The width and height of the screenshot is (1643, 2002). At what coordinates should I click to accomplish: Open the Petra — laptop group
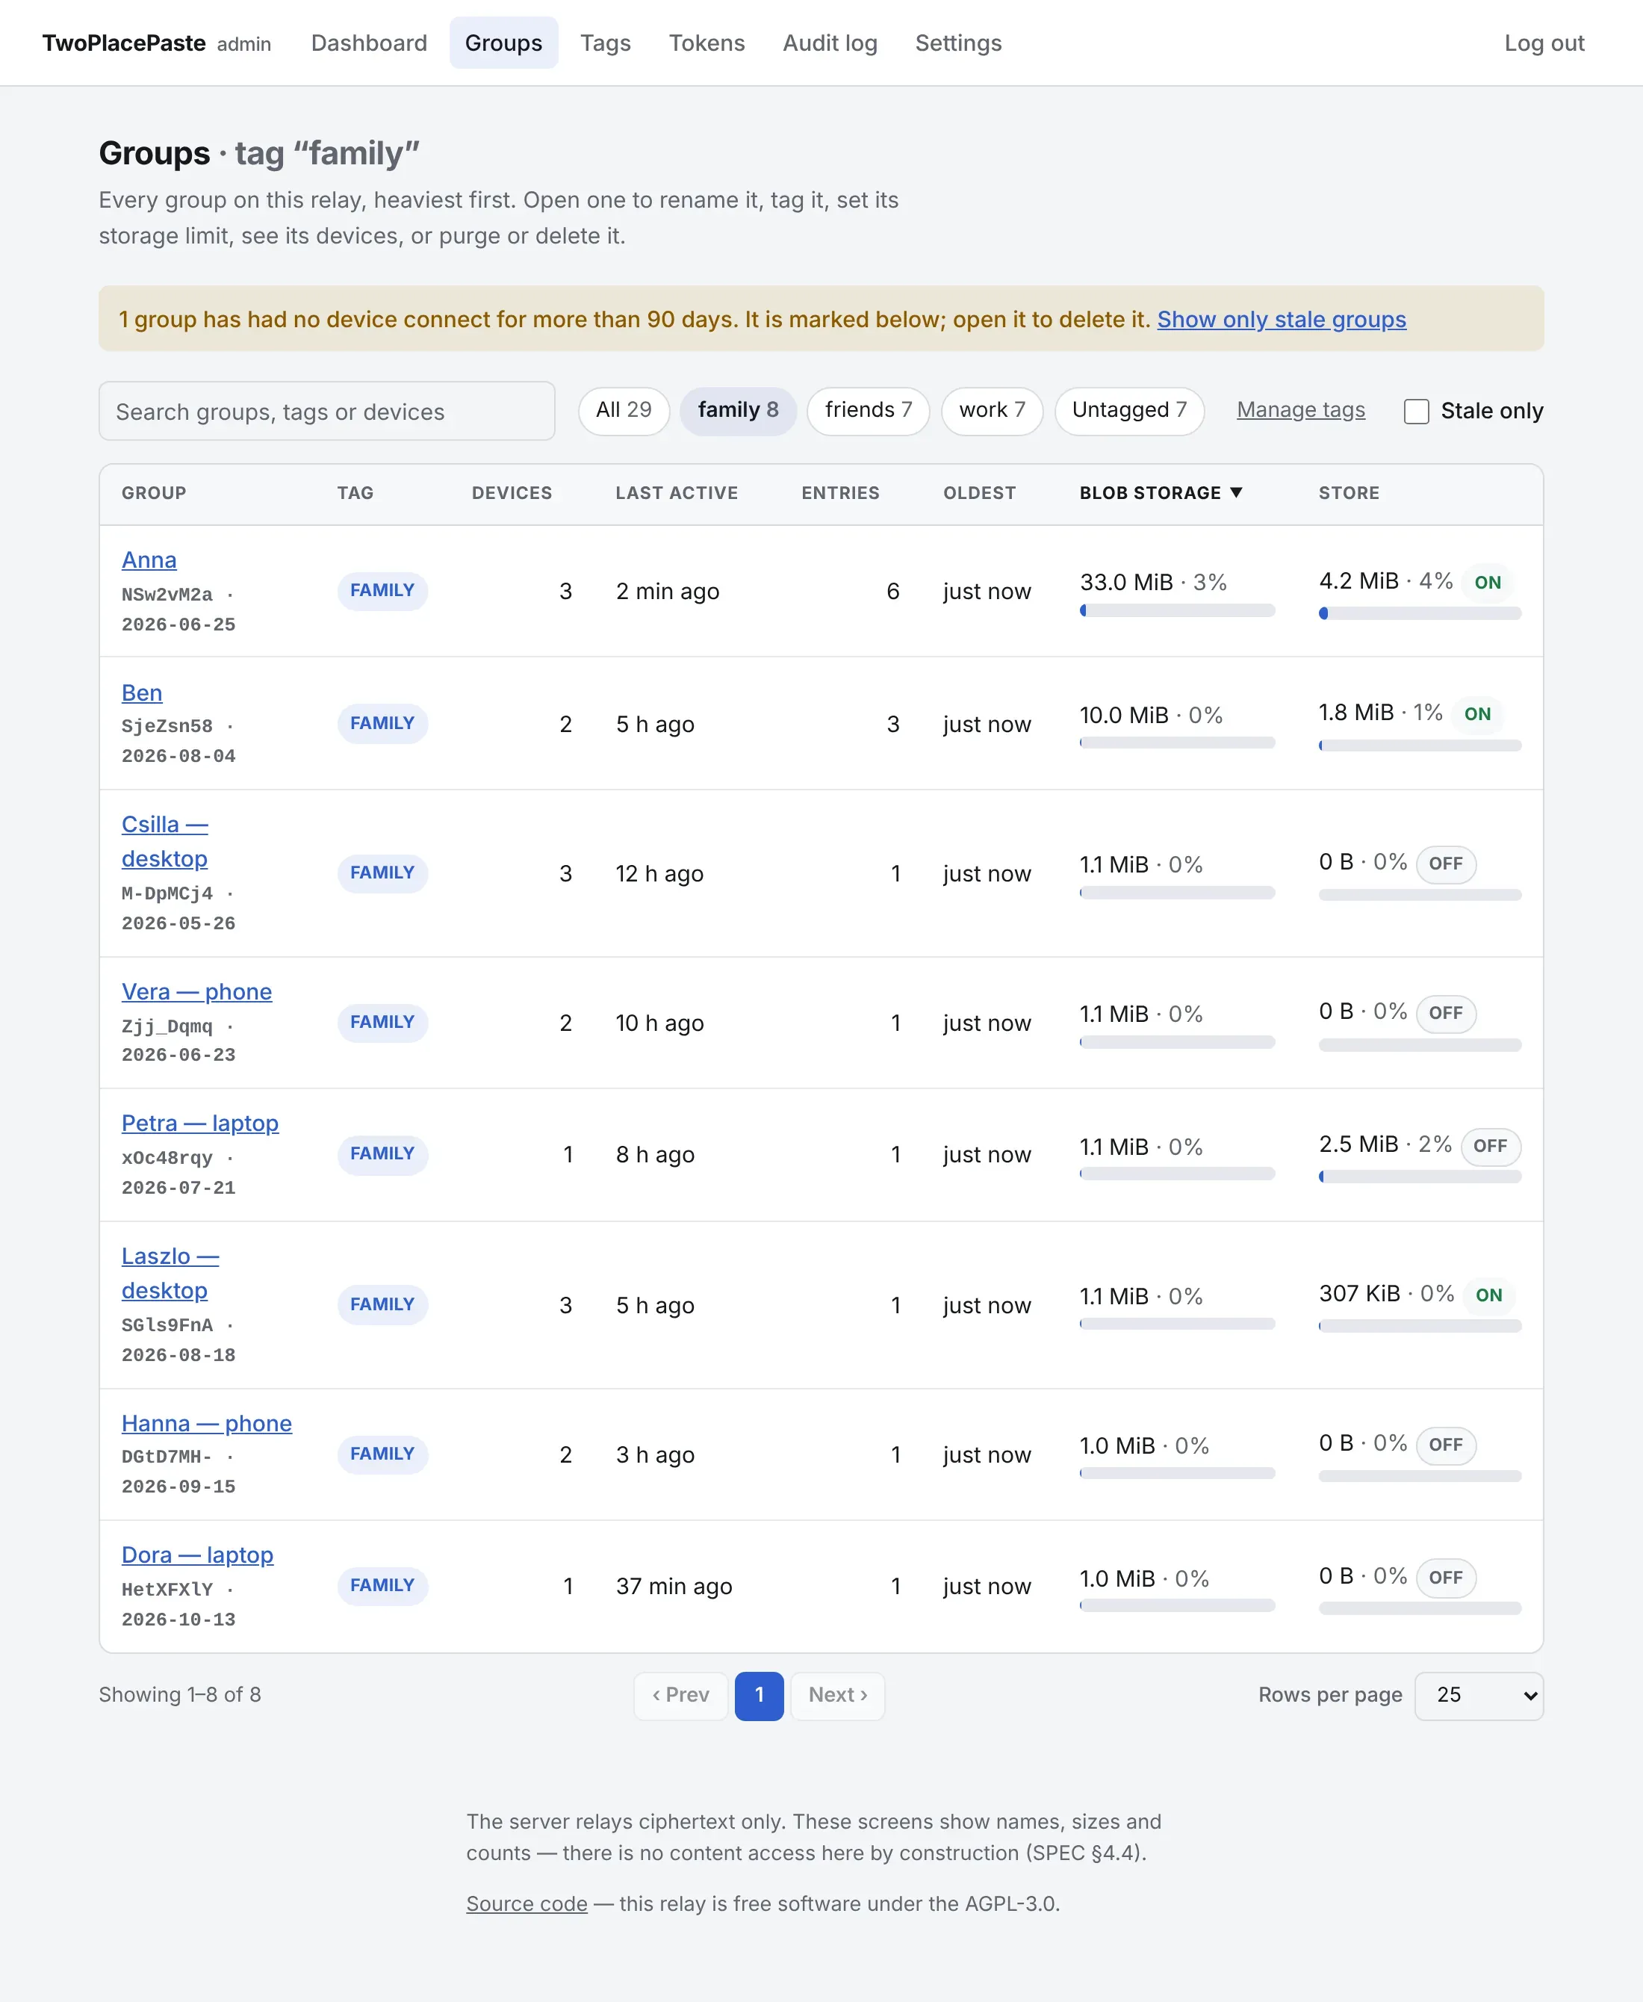[199, 1124]
